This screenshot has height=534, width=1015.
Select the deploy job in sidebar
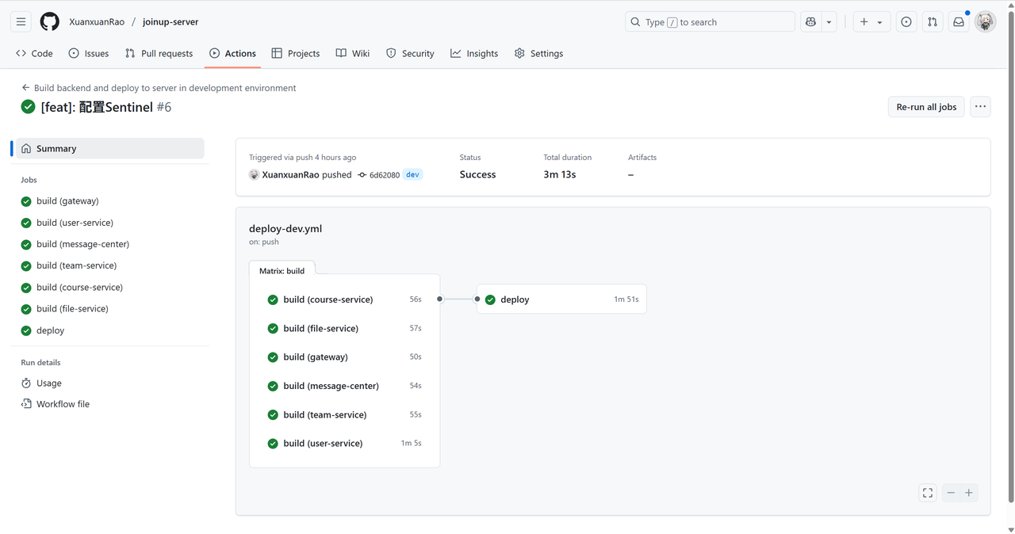[50, 330]
